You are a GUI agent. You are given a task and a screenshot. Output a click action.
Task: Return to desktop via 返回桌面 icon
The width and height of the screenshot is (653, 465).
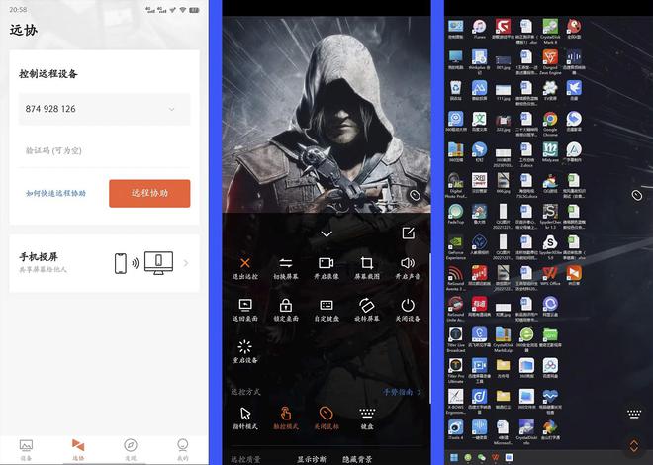point(245,305)
